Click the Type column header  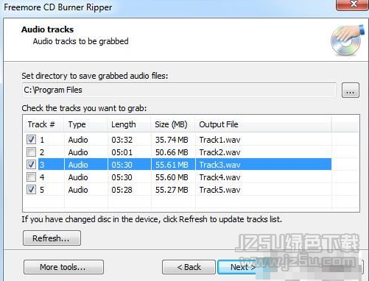86,124
